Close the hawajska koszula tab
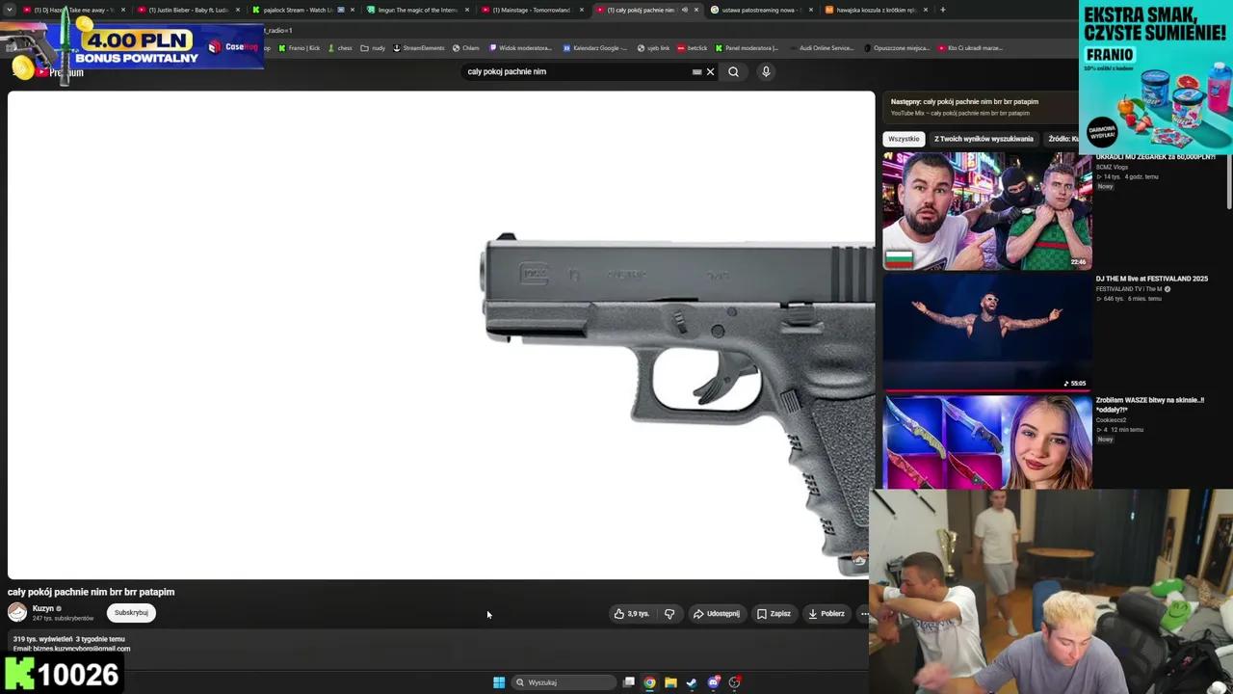This screenshot has width=1233, height=694. coord(926,10)
